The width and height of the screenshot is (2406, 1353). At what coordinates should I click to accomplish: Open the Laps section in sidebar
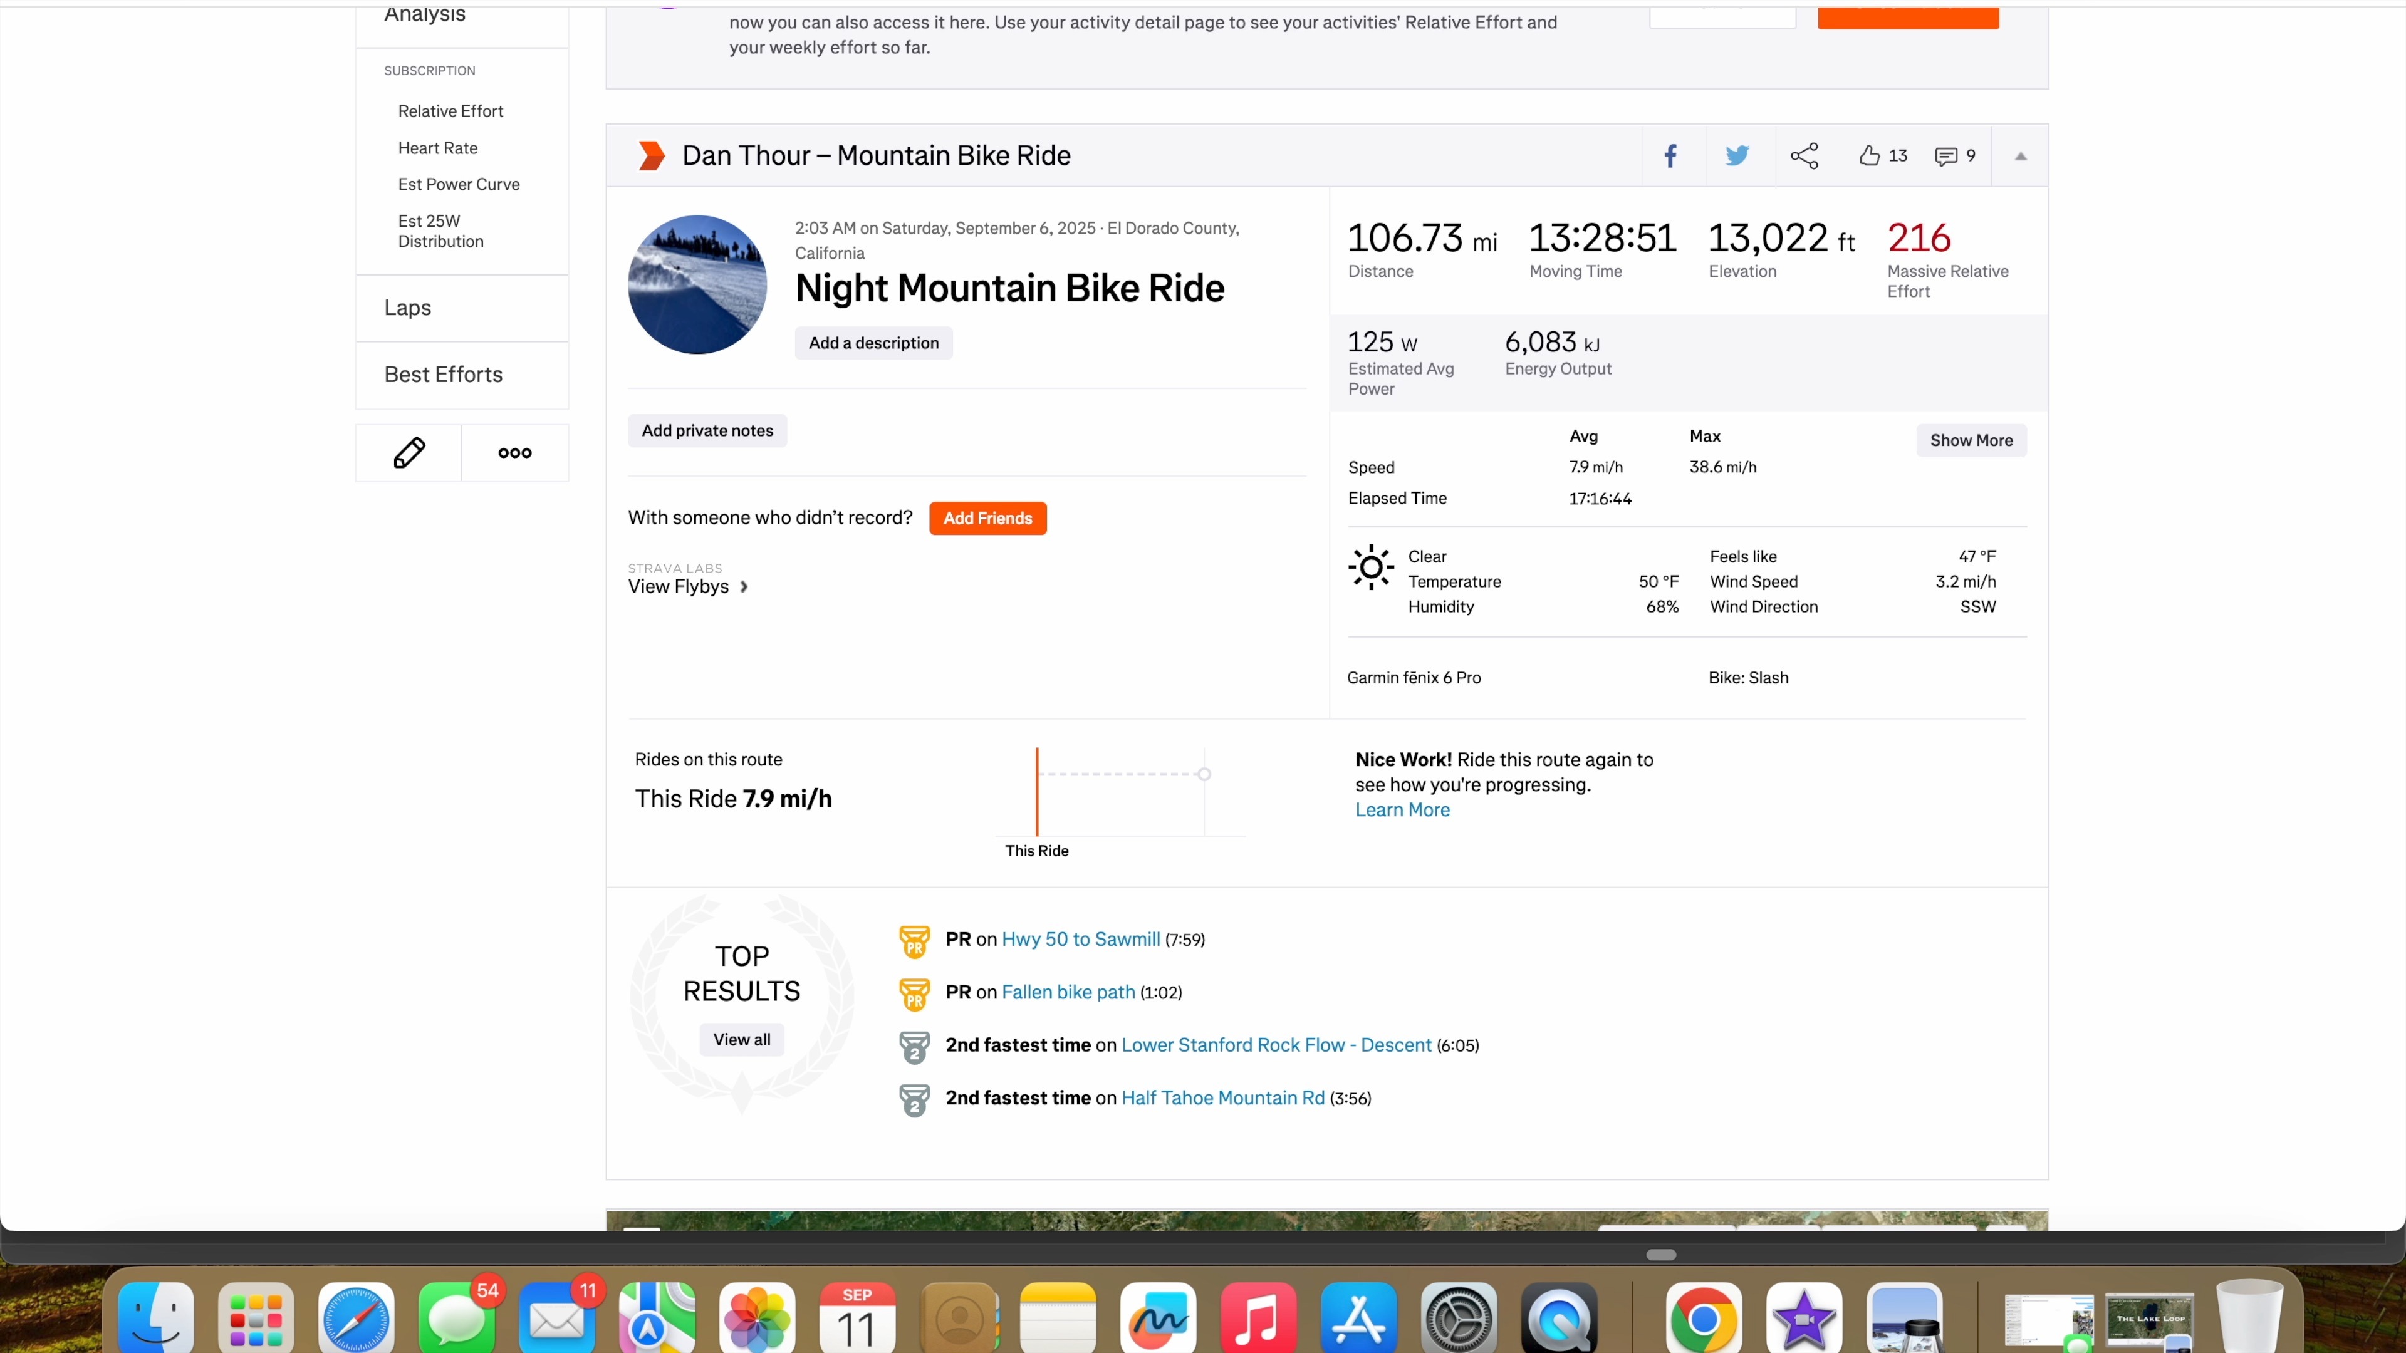coord(408,308)
